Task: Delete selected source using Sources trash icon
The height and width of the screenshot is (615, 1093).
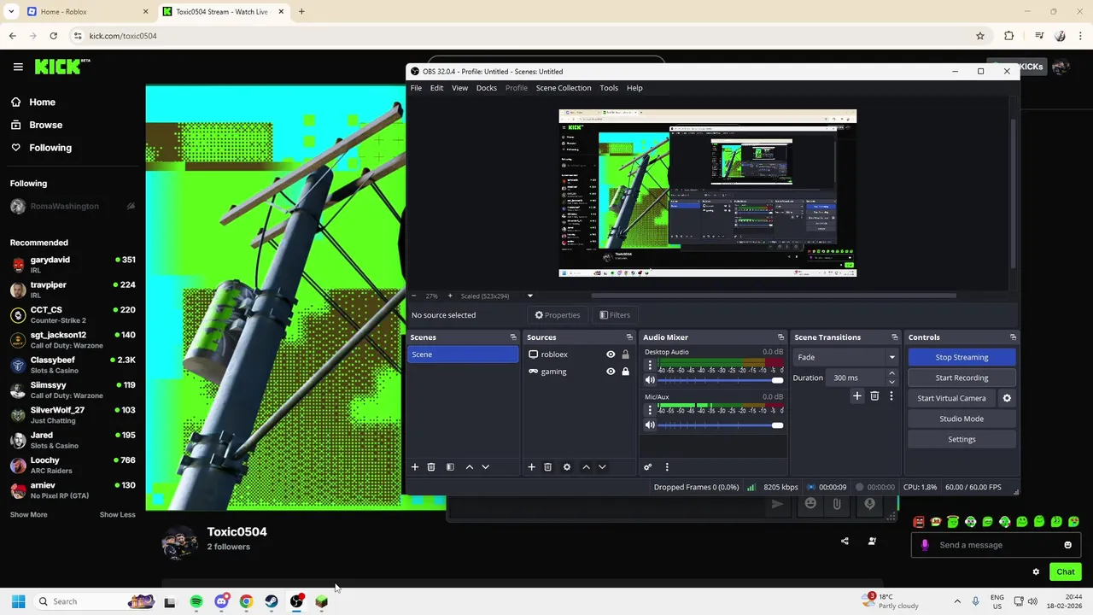Action: point(547,467)
